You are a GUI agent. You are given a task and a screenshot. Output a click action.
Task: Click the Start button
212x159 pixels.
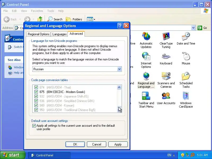pyautogui.click(x=13, y=155)
